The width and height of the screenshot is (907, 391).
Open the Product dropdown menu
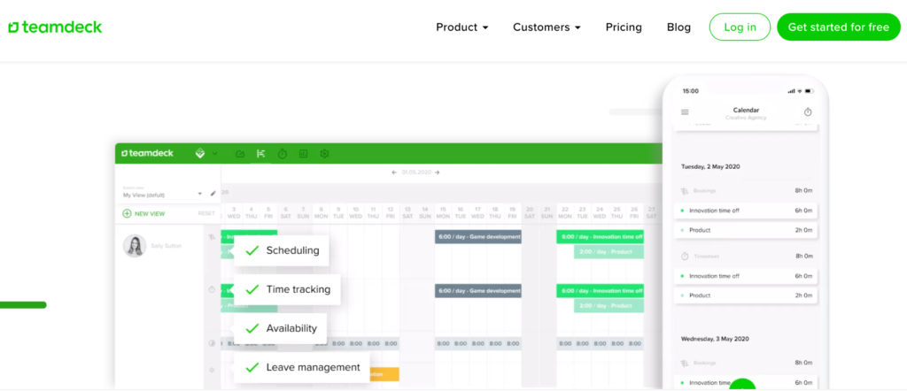462,27
